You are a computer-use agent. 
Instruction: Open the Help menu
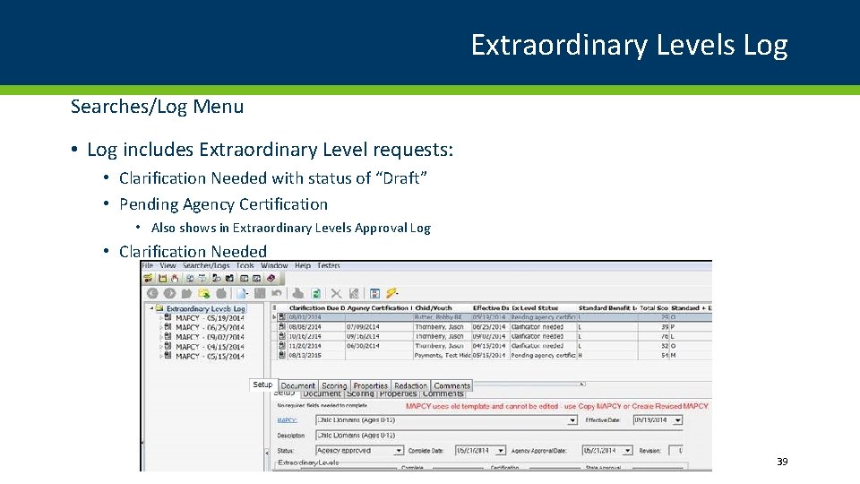coord(303,265)
